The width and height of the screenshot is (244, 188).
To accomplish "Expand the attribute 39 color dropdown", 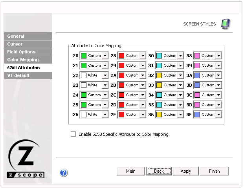I will (218, 65).
